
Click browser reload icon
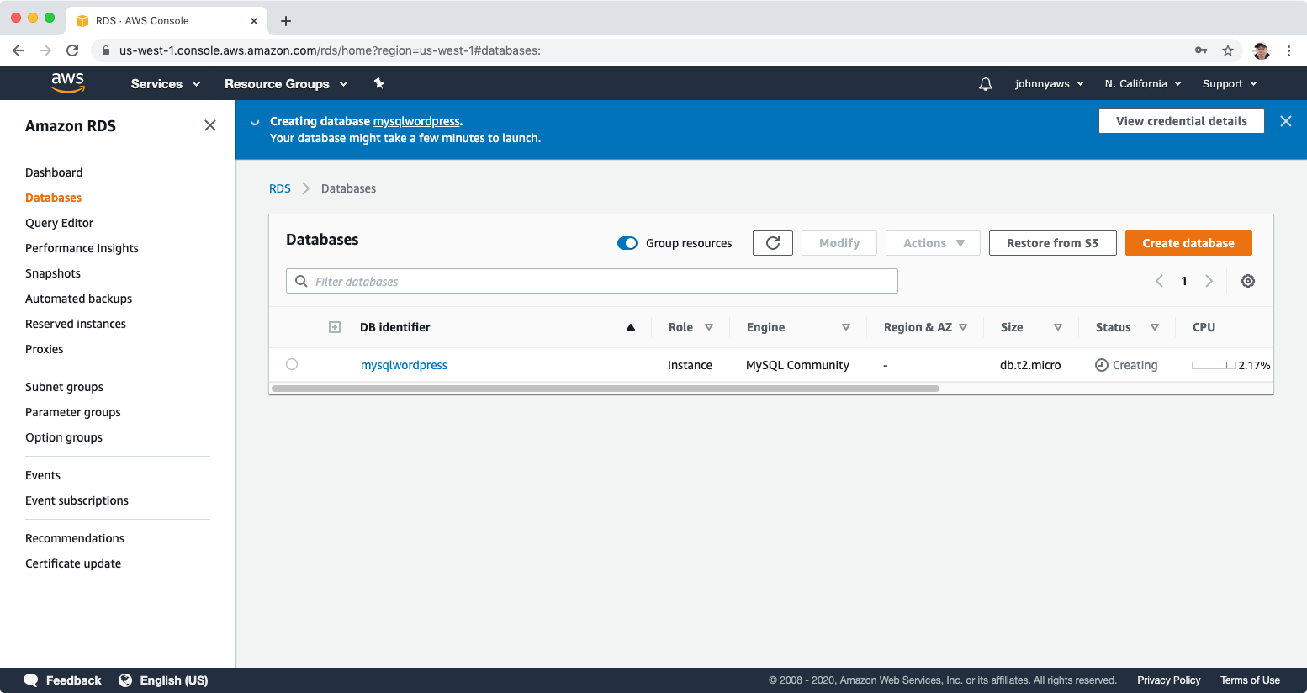[72, 50]
